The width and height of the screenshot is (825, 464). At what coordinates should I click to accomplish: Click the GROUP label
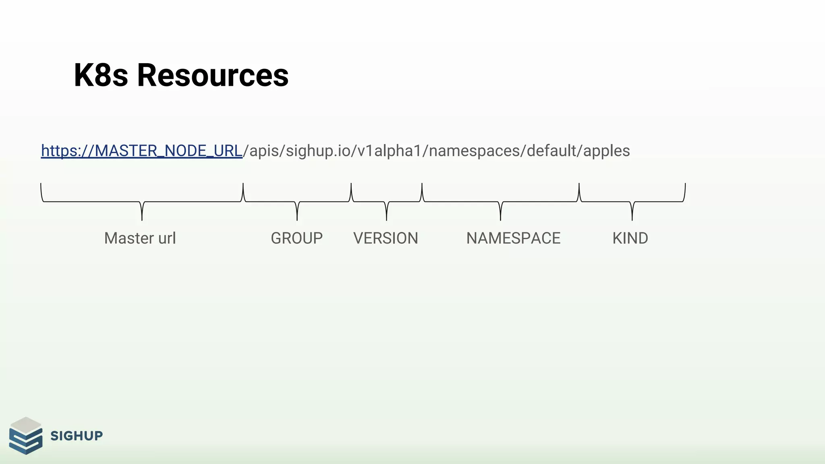tap(296, 238)
